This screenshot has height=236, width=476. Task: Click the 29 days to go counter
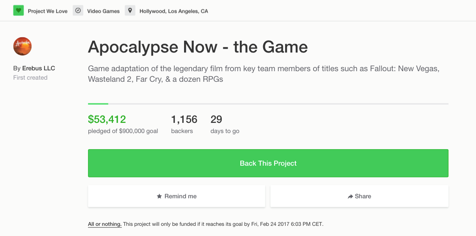click(x=216, y=119)
